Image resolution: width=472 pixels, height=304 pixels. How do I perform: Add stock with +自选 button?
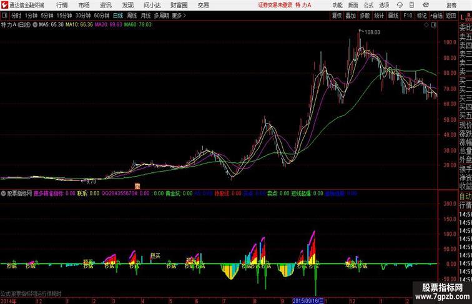click(x=436, y=16)
